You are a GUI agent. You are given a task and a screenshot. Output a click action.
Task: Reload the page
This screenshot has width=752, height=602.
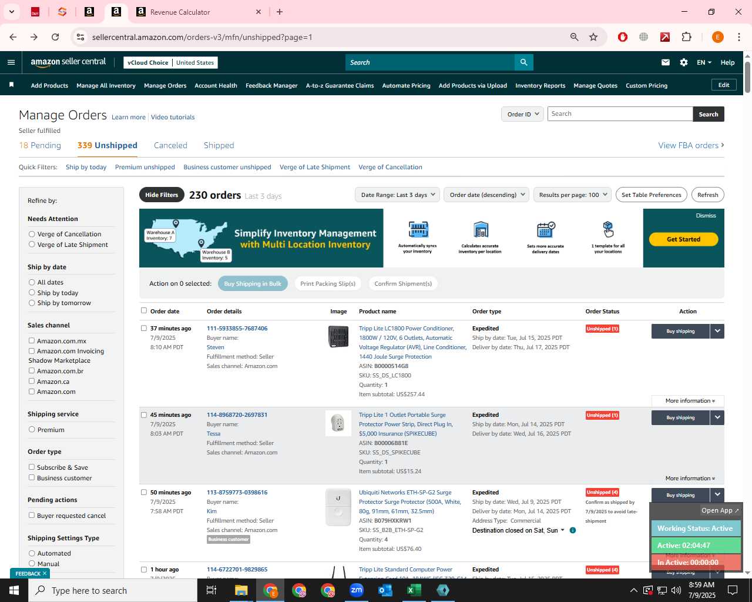coord(55,37)
